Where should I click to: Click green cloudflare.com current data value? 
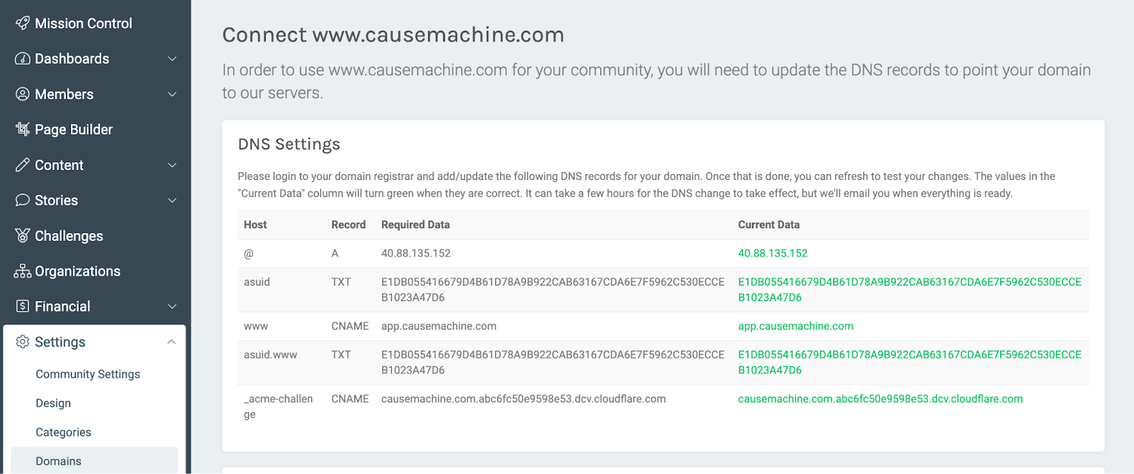click(880, 399)
